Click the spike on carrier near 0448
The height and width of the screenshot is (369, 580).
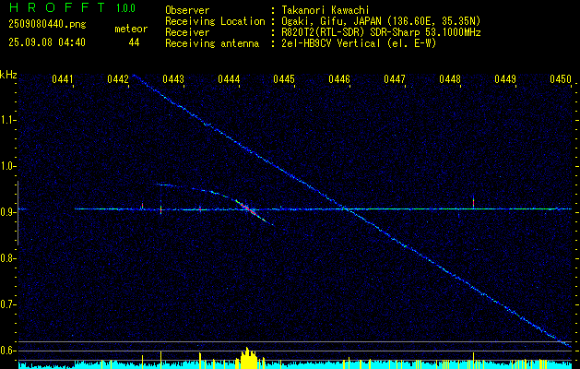(473, 202)
